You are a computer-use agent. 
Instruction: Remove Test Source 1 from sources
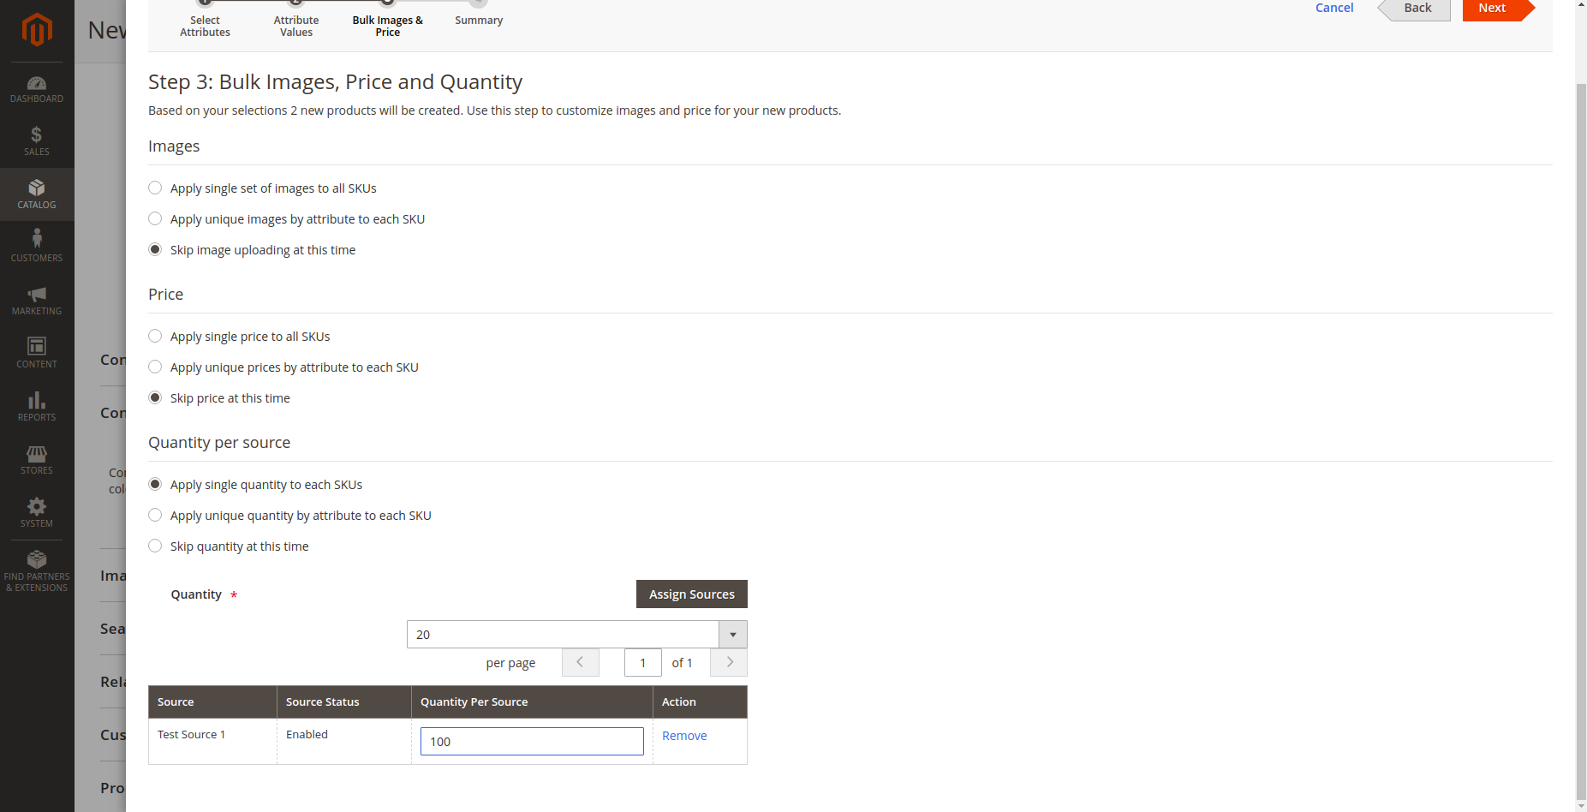[683, 735]
